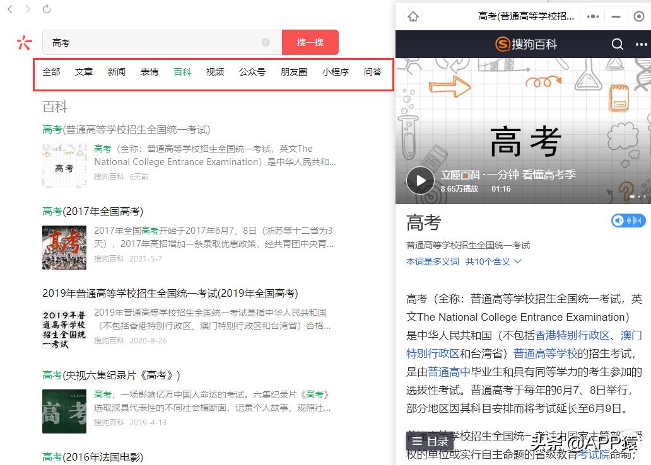Switch to the 视频 search tab
651x465 pixels.
215,72
